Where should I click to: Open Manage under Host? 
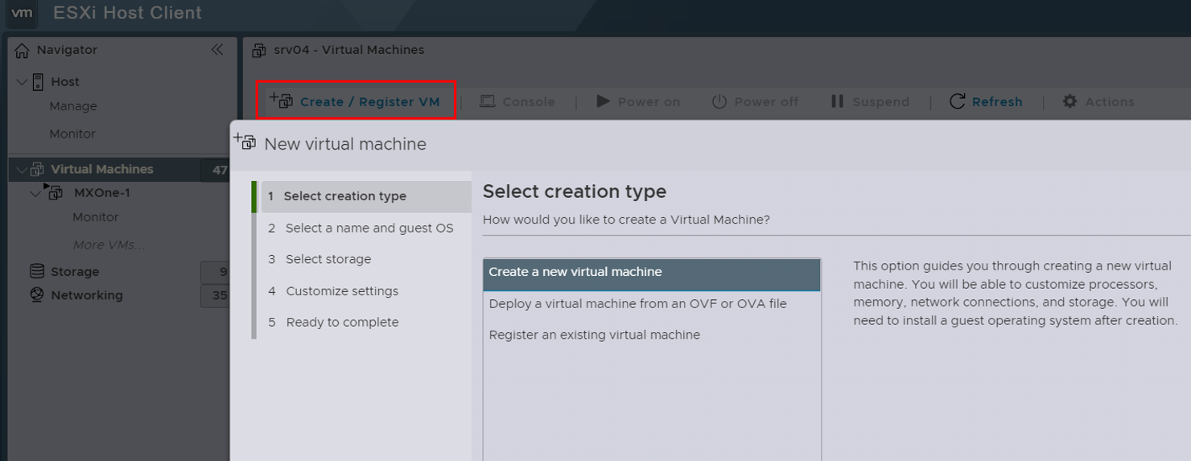pos(73,106)
